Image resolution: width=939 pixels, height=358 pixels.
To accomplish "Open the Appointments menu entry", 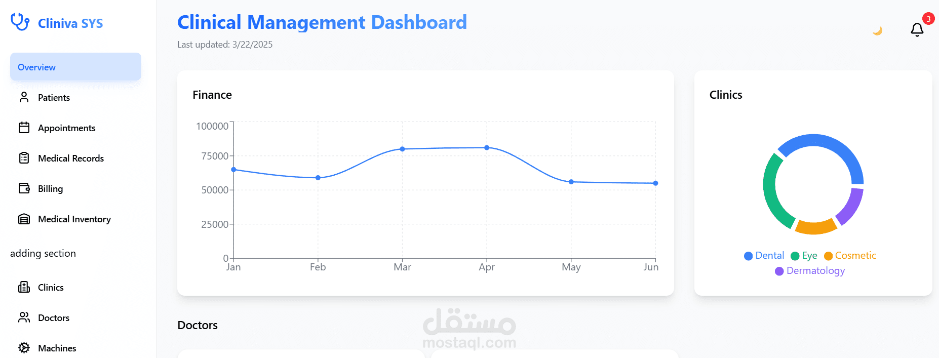I will (x=66, y=128).
